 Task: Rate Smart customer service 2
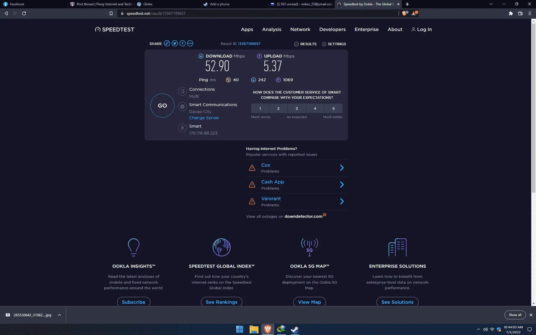click(x=278, y=108)
